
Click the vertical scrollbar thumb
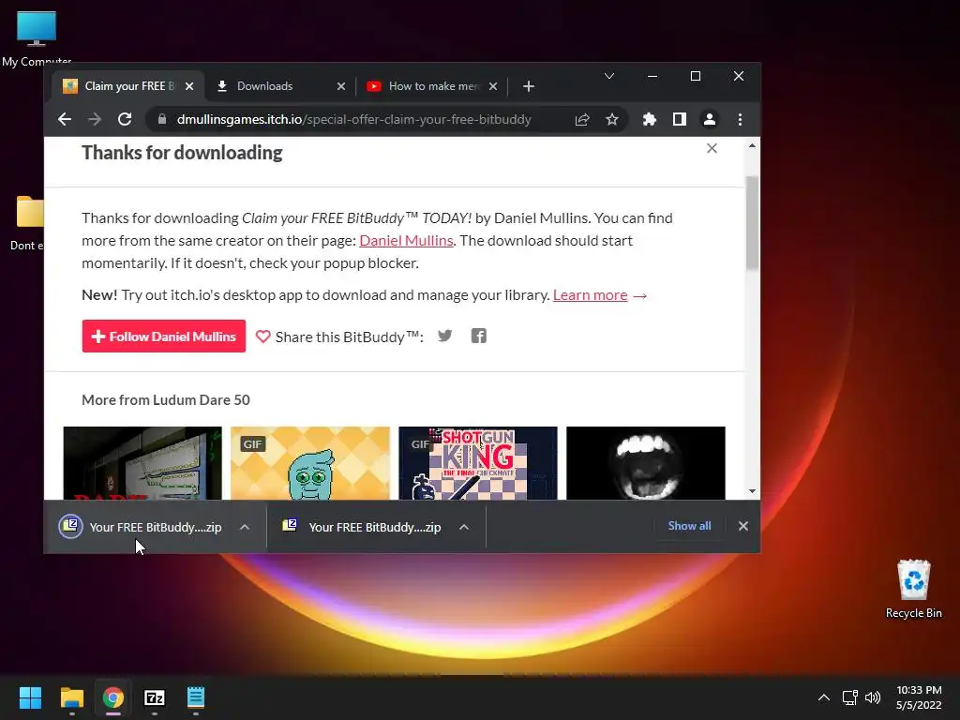pos(752,223)
